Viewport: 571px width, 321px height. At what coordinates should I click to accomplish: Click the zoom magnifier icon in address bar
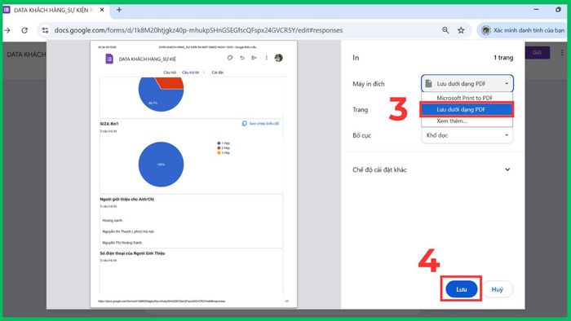coord(445,30)
